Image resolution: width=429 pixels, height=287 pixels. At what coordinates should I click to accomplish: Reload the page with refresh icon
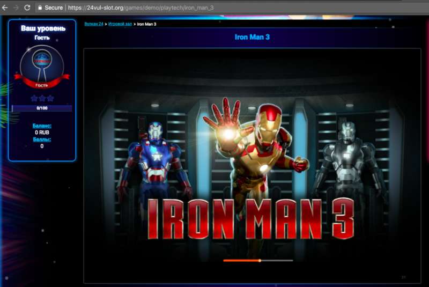[x=27, y=8]
